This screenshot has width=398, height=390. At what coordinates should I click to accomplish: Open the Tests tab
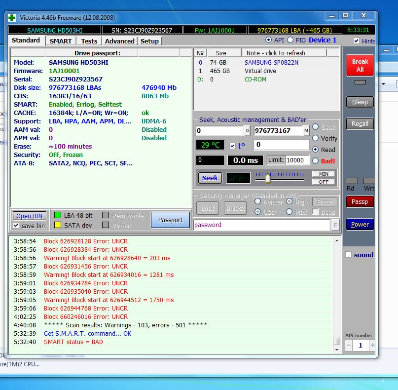tap(89, 41)
